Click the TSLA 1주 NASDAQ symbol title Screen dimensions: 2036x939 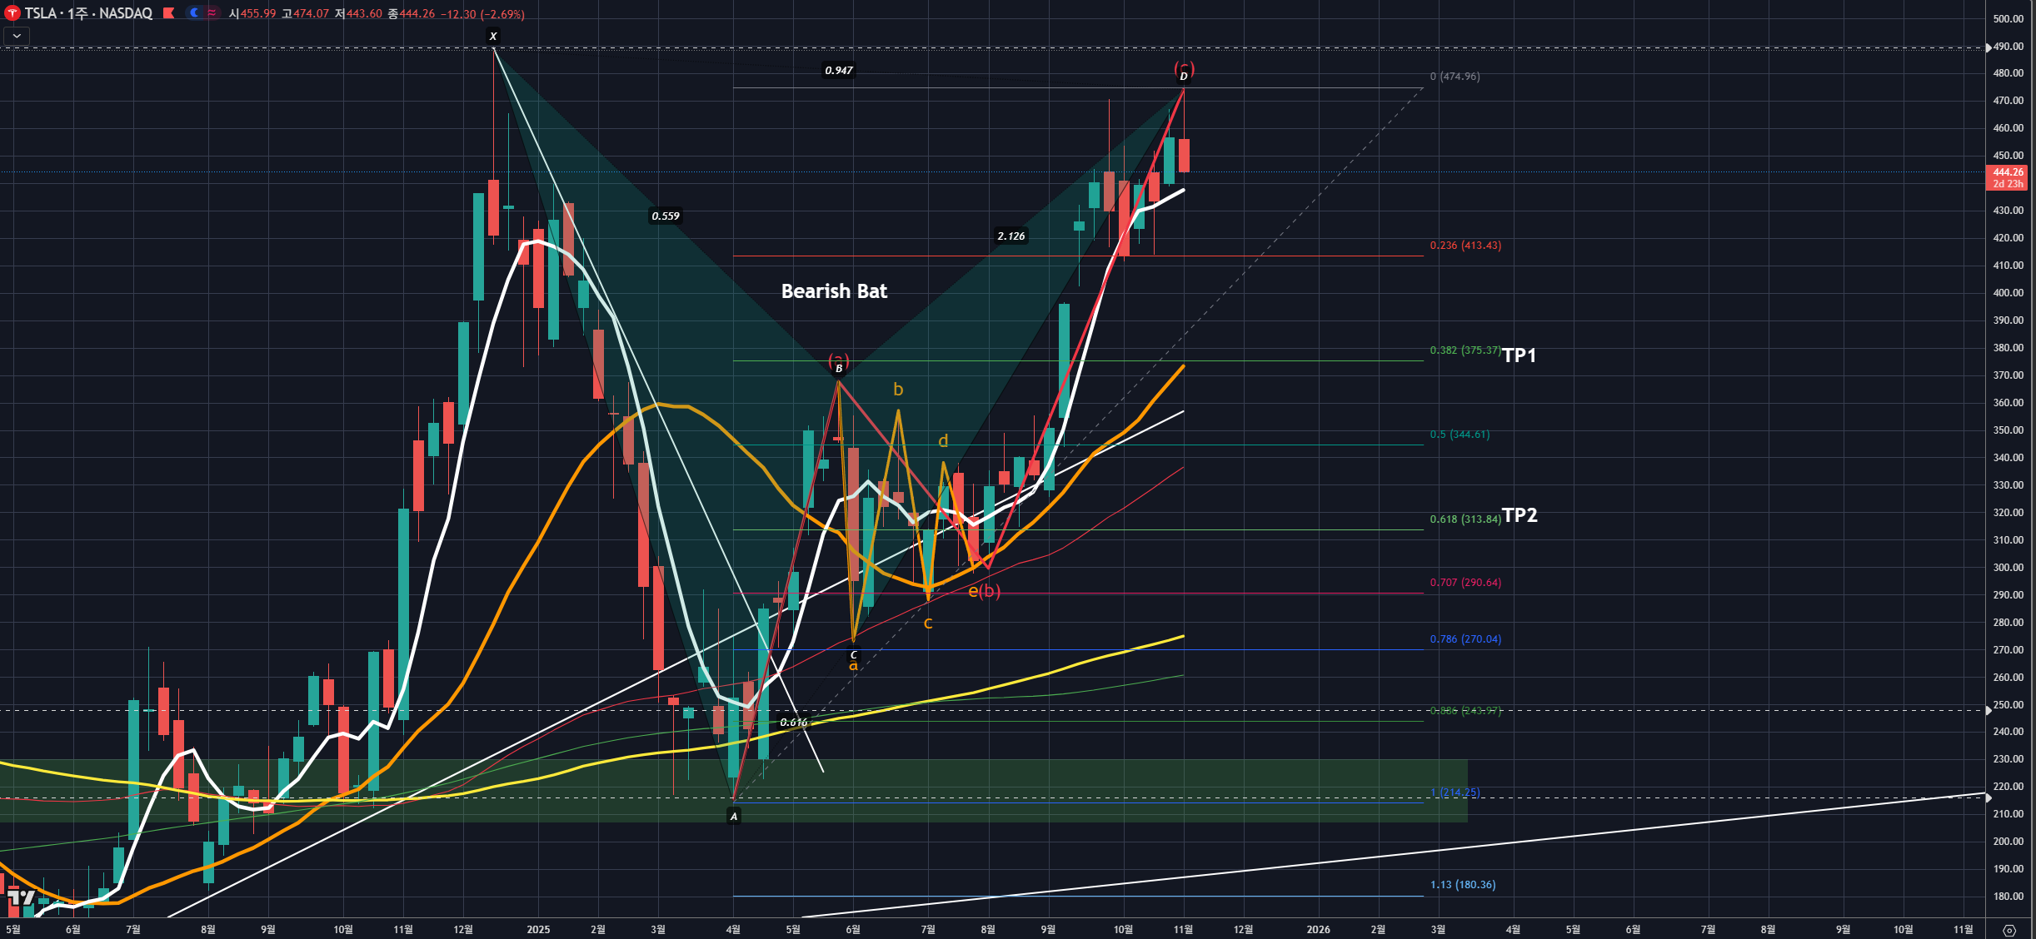pyautogui.click(x=87, y=13)
